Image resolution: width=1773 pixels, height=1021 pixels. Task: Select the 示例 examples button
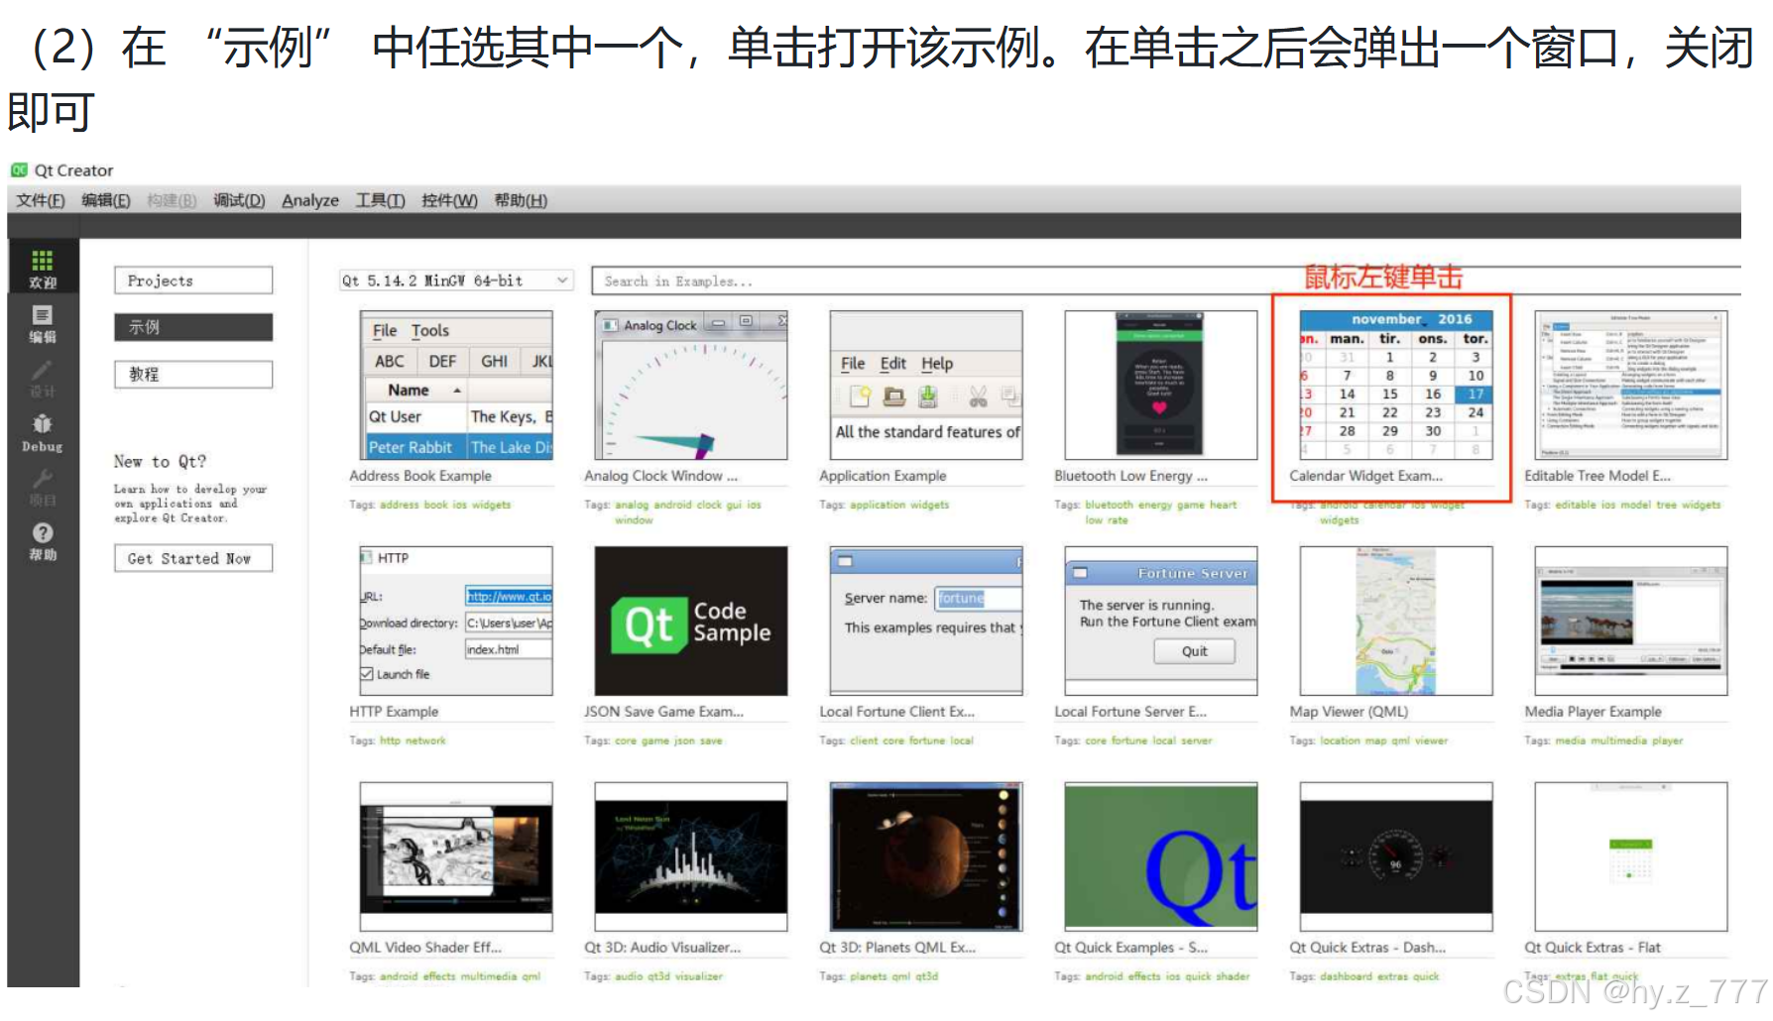click(193, 327)
